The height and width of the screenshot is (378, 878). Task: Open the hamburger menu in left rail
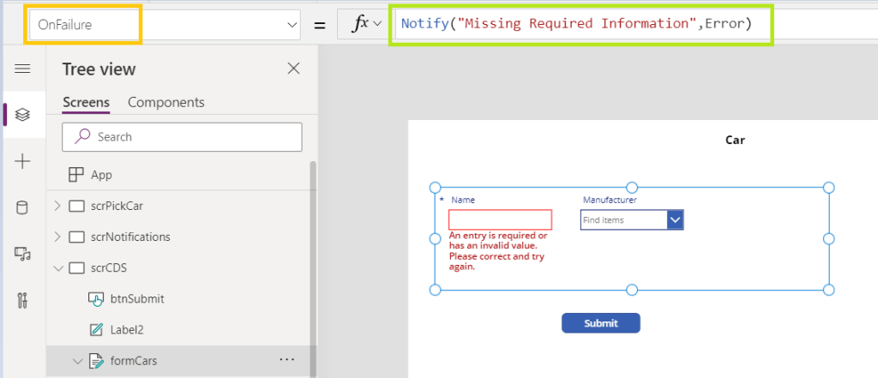[x=23, y=69]
